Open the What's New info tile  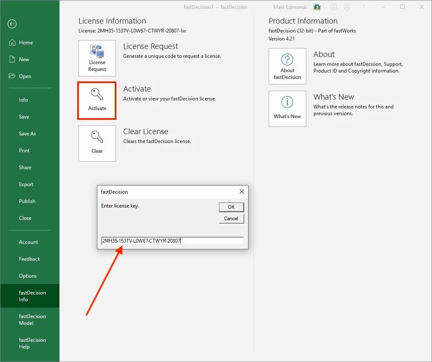[x=287, y=109]
